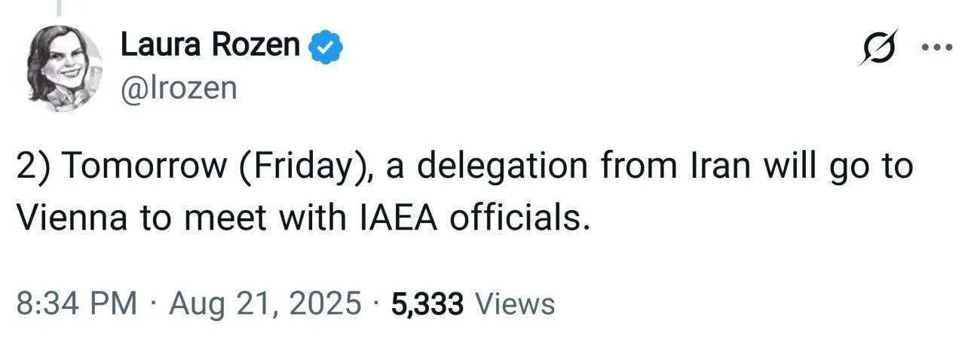965x357 pixels.
Task: Click the Laura Rozen display name
Action: pyautogui.click(x=210, y=47)
